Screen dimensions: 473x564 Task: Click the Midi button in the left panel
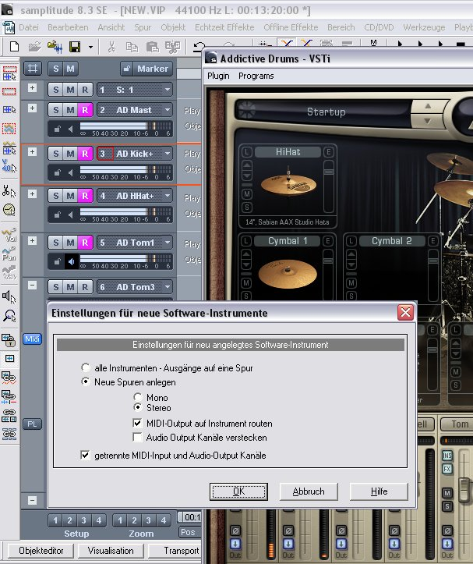coord(33,339)
